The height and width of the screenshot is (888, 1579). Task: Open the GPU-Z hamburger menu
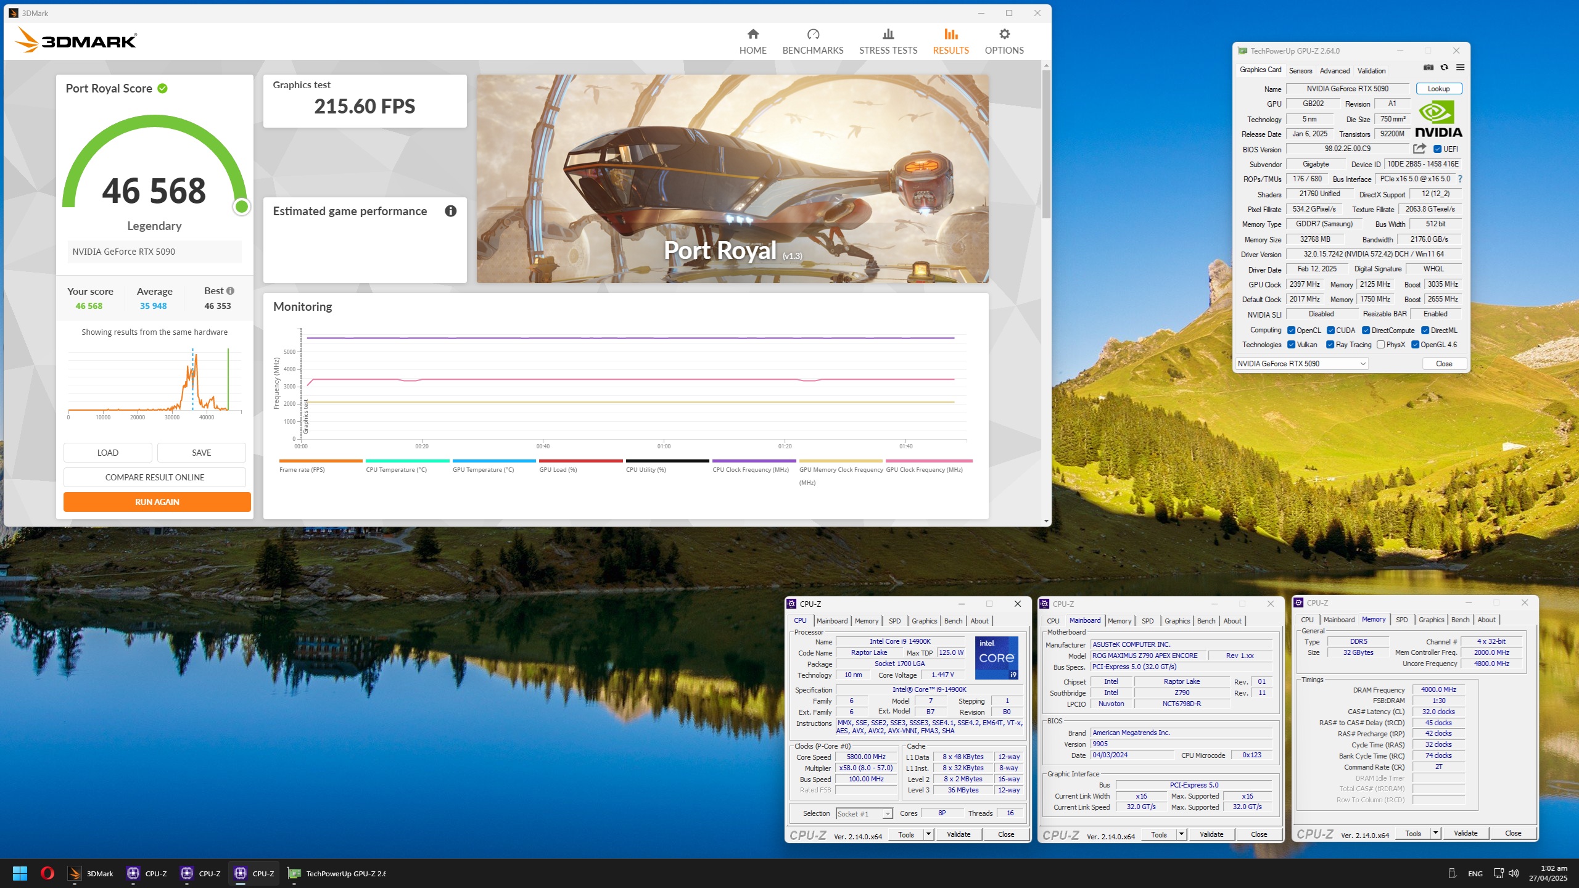(x=1460, y=67)
